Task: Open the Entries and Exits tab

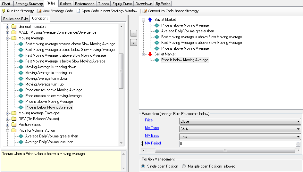Action: [x=16, y=19]
